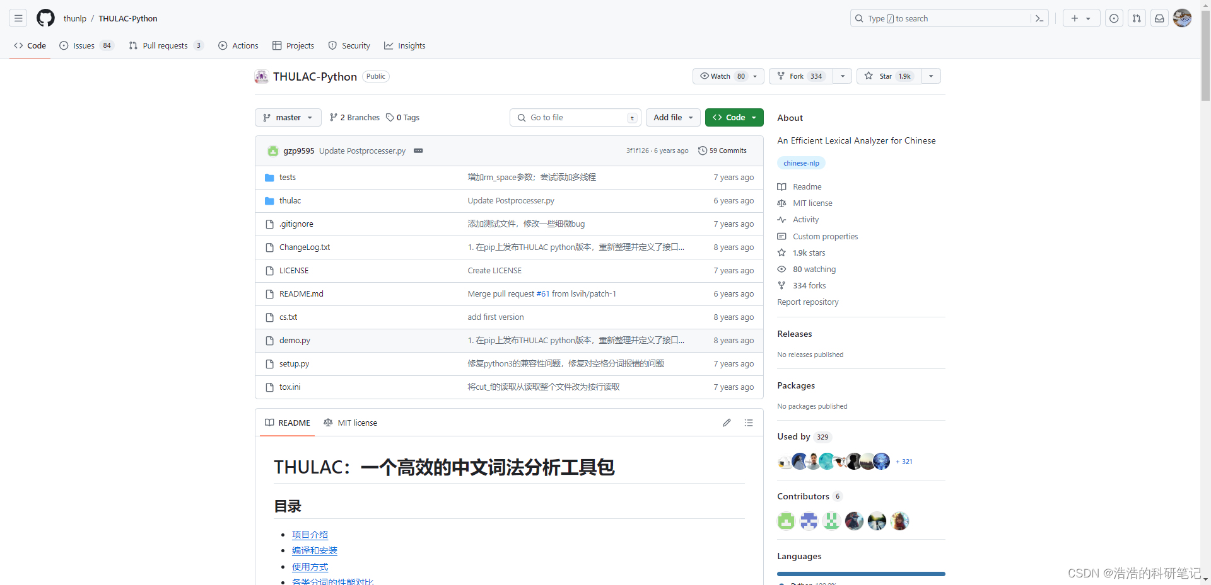The width and height of the screenshot is (1211, 585).
Task: Open the README.md file
Action: pos(301,294)
